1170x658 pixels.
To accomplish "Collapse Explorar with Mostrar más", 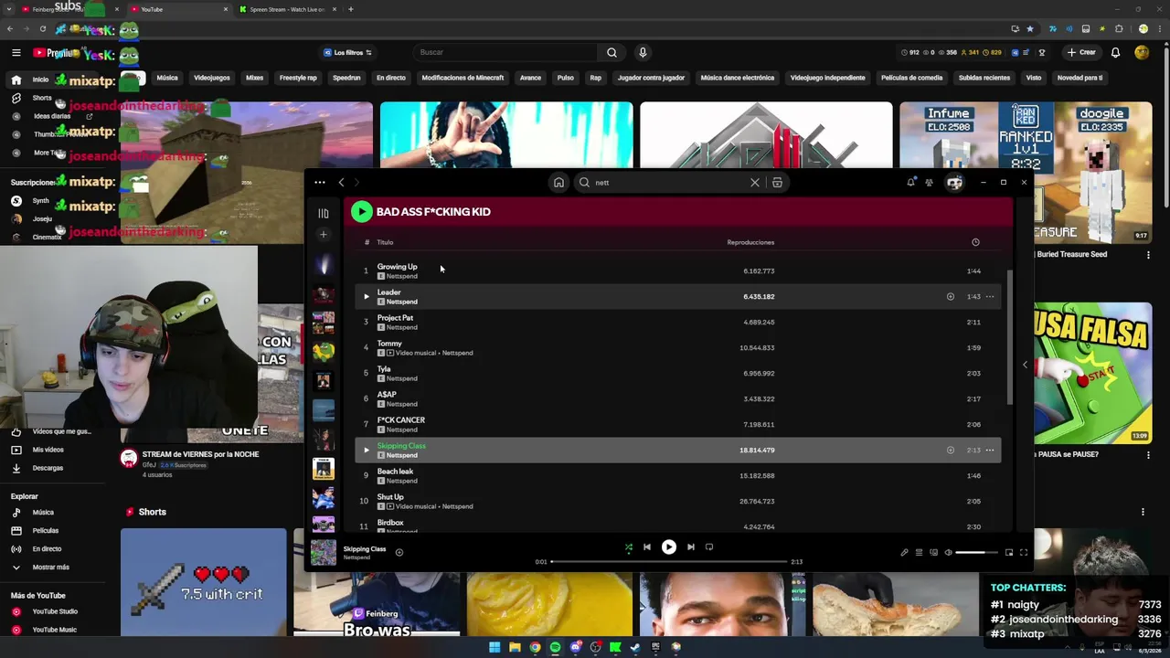I will (x=50, y=567).
